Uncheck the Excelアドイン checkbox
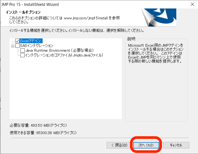This screenshot has width=198, height=154. tap(17, 41)
